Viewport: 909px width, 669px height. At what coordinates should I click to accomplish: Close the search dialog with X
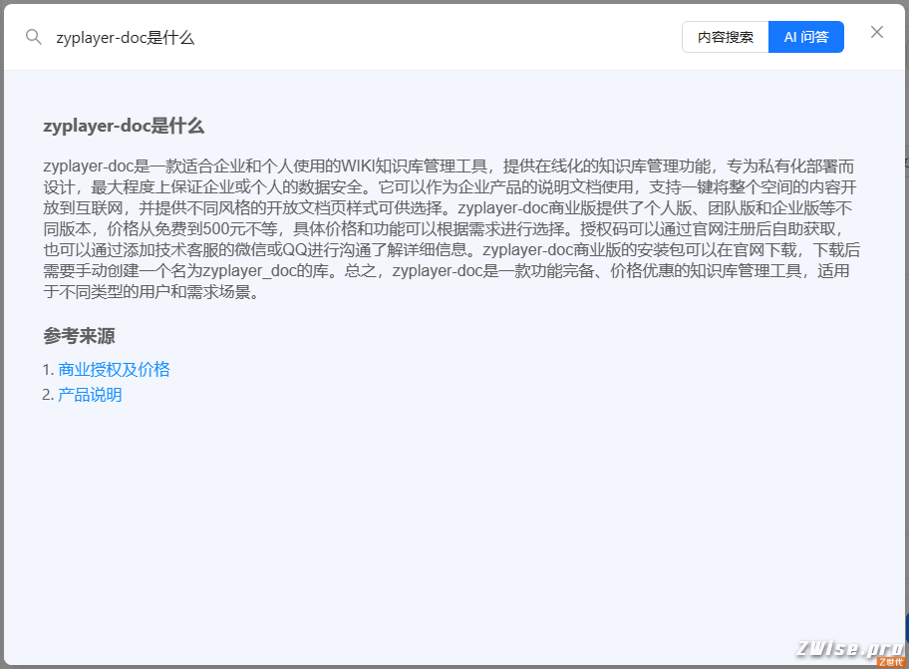(x=876, y=33)
